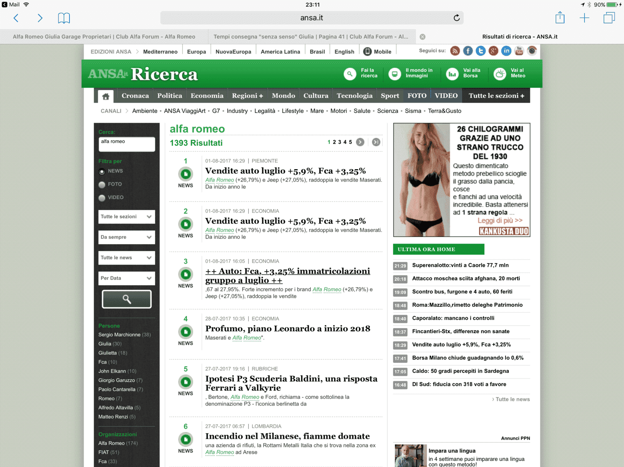Go to next results page arrow
The image size is (624, 467).
click(360, 142)
